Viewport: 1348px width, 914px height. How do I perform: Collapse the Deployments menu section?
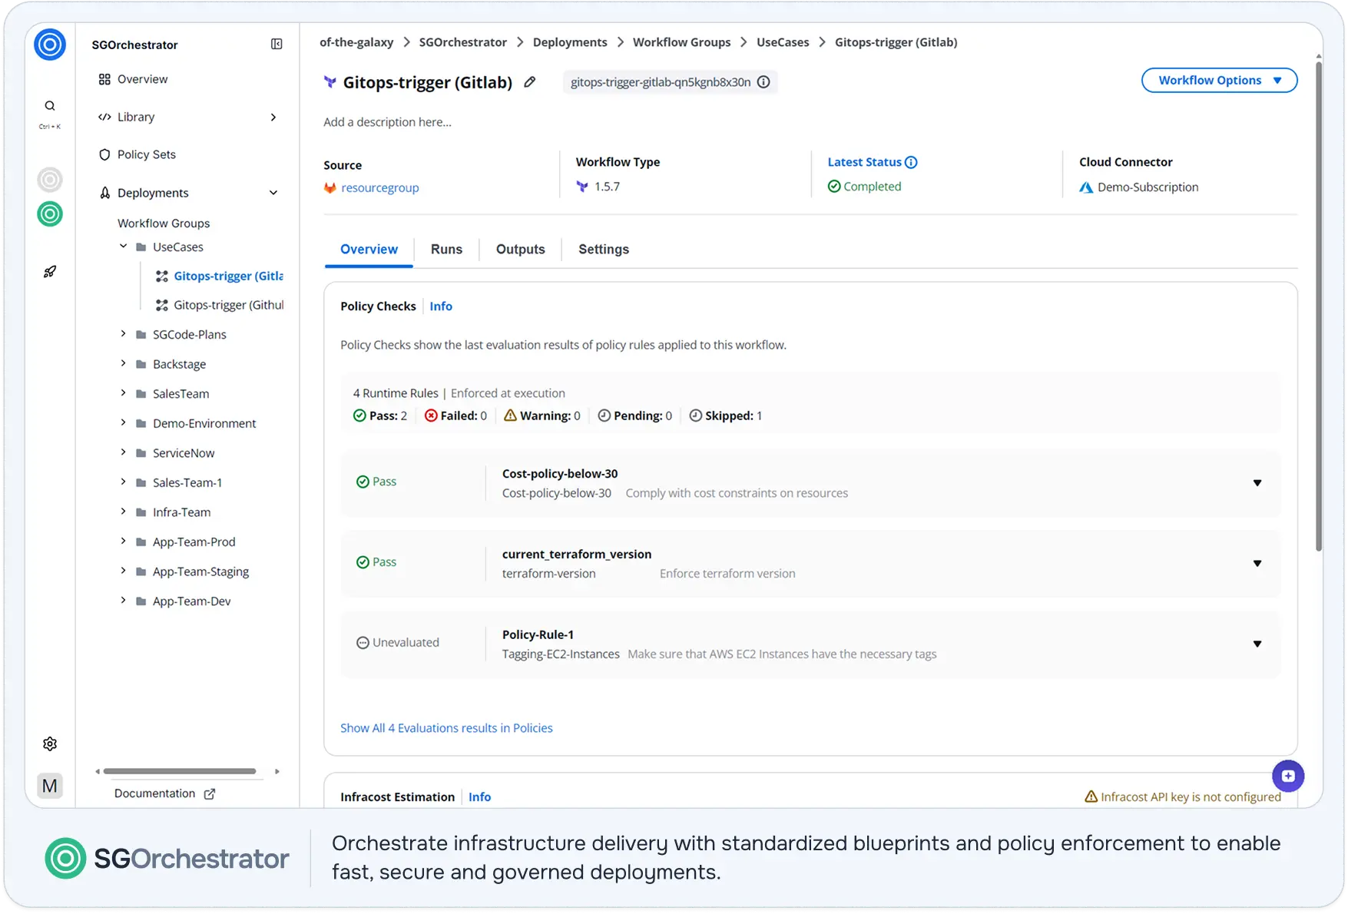273,193
